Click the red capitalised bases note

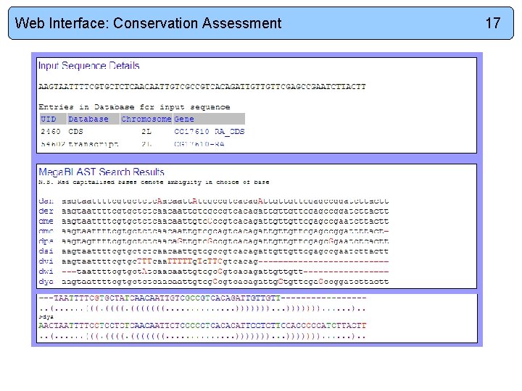[x=154, y=182]
